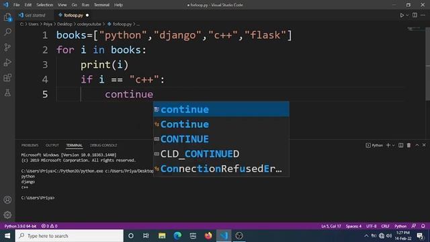Open errors and warnings count in status bar
This screenshot has width=430, height=242.
[49, 226]
